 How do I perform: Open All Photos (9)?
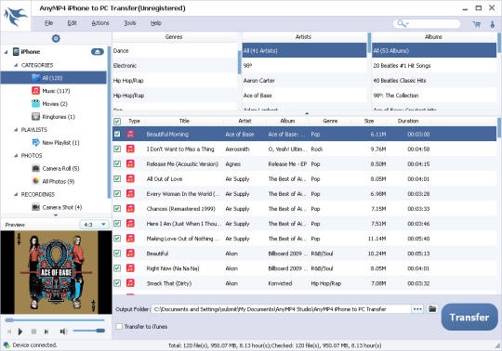59,181
